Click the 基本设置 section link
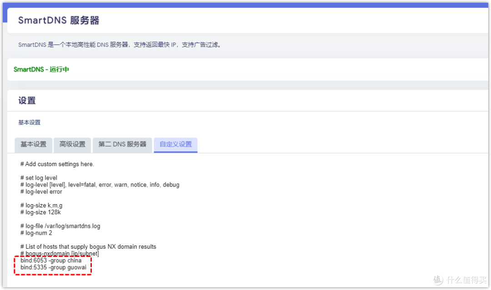Screen dimensions: 491x290 [x=29, y=122]
